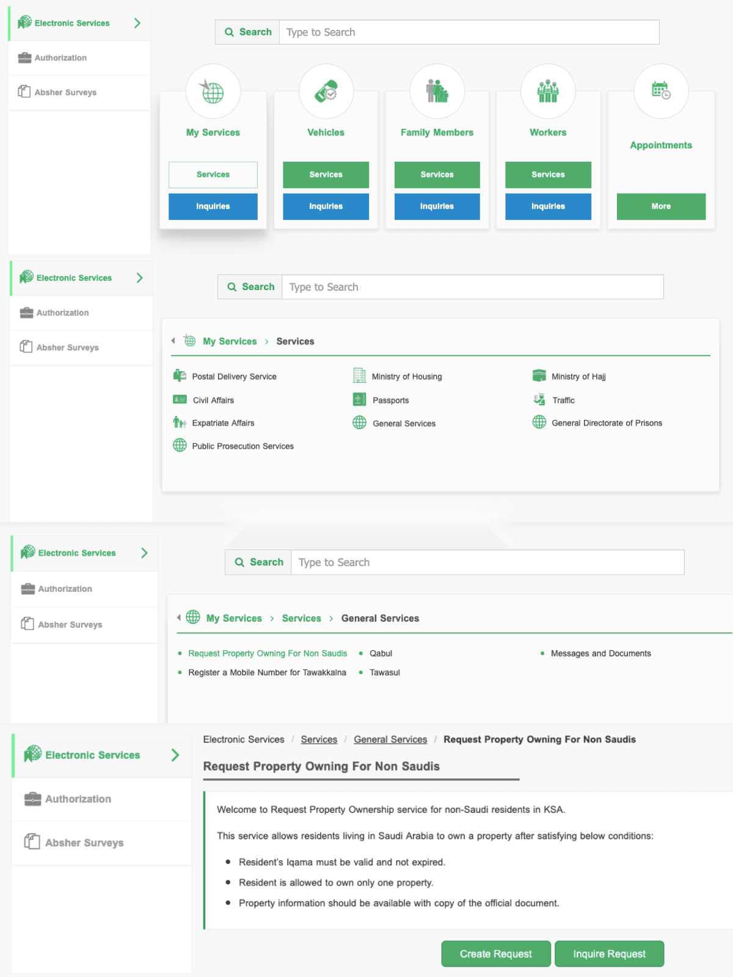Click the Create Request button
This screenshot has width=733, height=977.
point(496,954)
